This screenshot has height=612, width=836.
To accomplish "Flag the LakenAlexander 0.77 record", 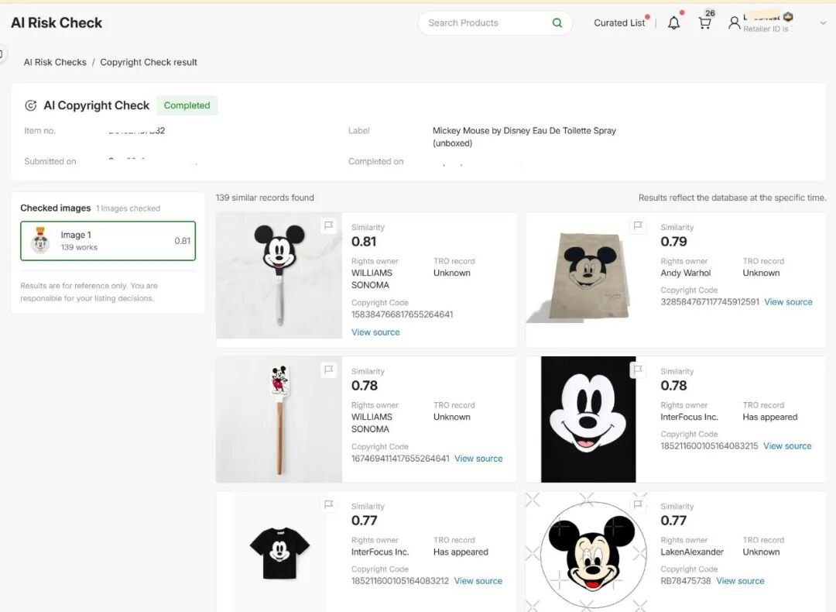I will point(638,504).
